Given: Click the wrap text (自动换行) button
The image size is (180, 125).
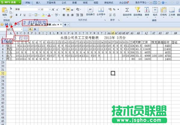Looking at the screenshot, I should pos(91,11).
